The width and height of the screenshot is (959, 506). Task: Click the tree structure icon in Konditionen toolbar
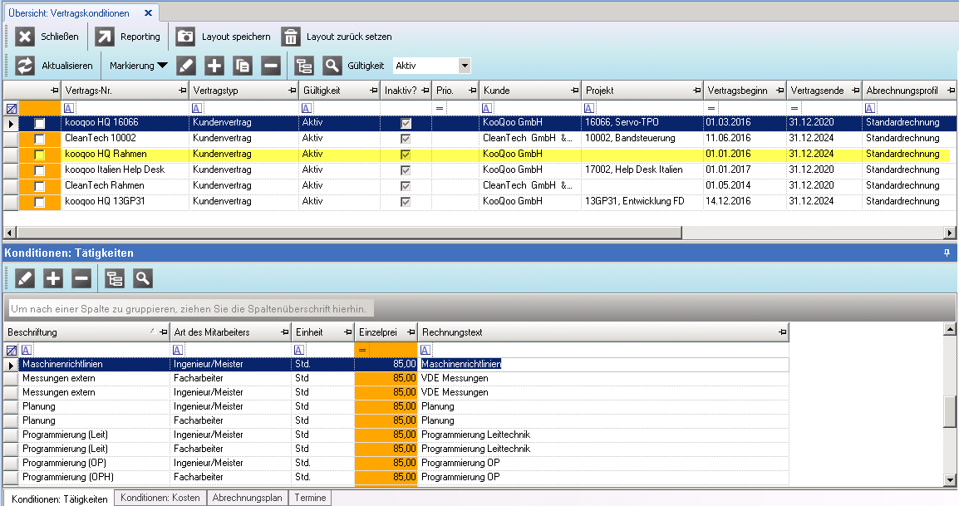(114, 279)
